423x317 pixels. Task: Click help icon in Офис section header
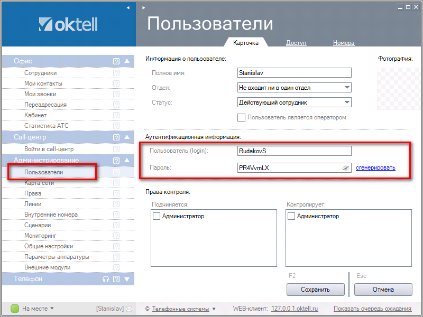coord(116,61)
